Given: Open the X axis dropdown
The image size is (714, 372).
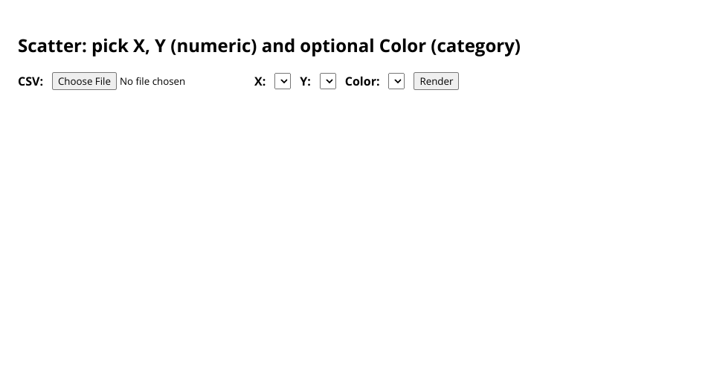Looking at the screenshot, I should 283,81.
